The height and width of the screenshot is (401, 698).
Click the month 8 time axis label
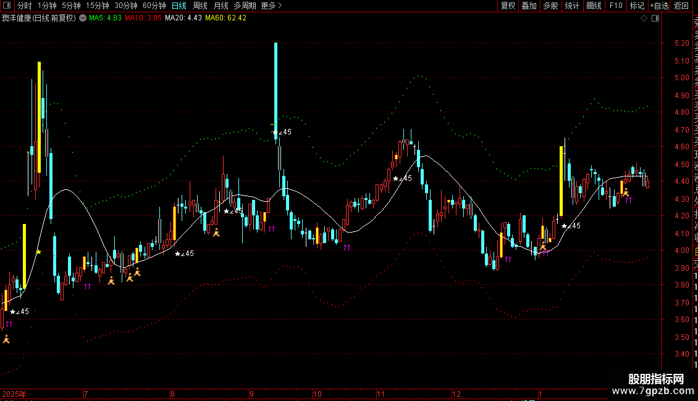click(172, 394)
